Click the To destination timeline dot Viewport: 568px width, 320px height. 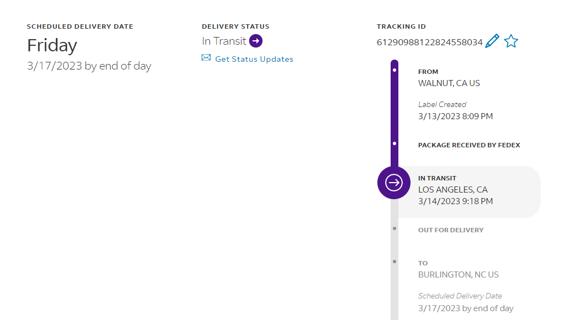(x=394, y=261)
